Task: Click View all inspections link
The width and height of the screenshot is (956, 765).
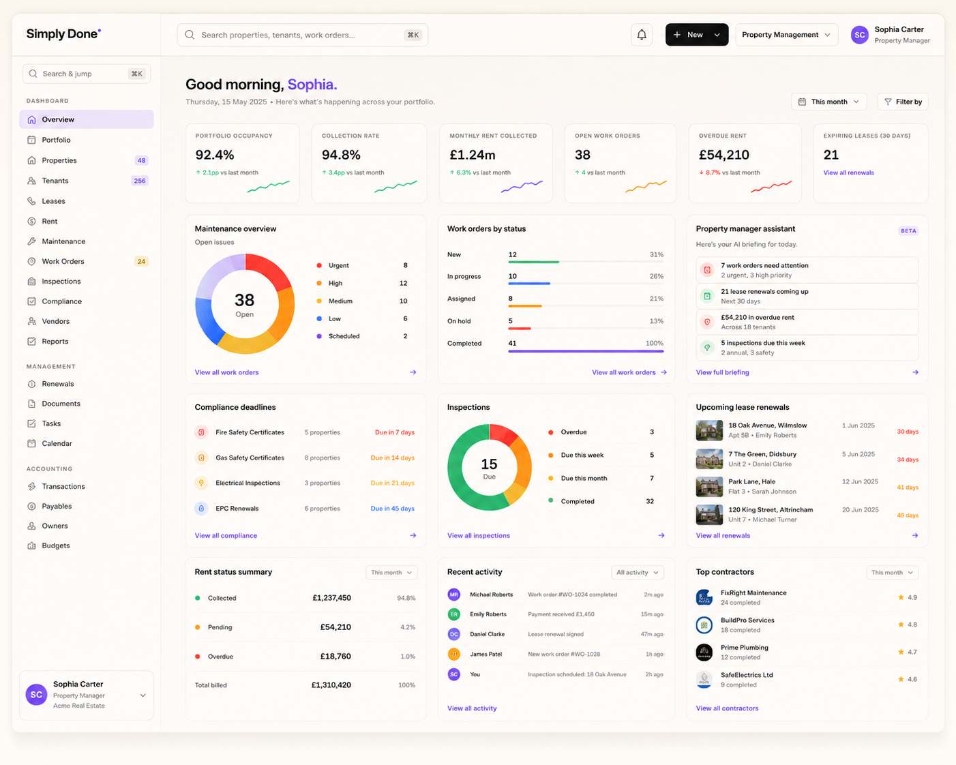Action: (478, 536)
